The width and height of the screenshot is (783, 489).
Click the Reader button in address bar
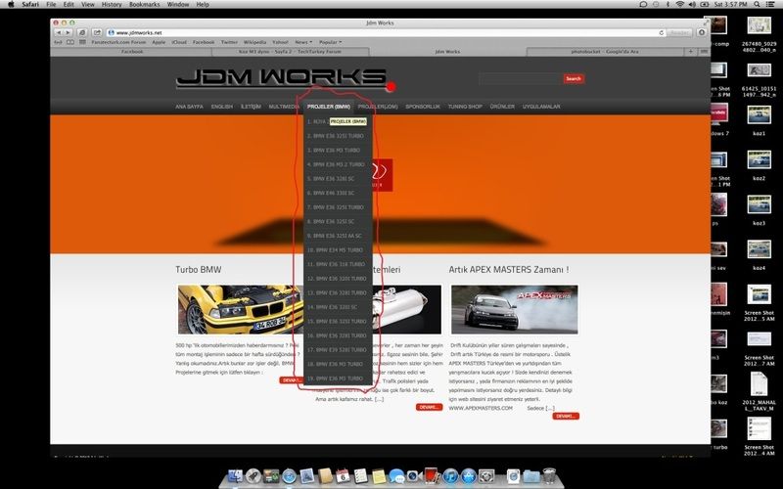(679, 32)
